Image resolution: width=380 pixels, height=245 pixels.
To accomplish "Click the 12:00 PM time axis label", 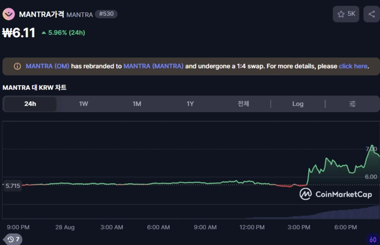I will (252, 227).
